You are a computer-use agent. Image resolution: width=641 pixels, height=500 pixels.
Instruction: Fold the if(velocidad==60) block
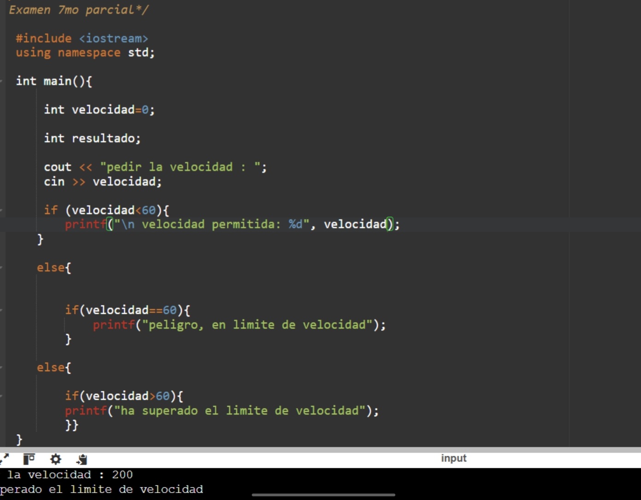[2, 310]
